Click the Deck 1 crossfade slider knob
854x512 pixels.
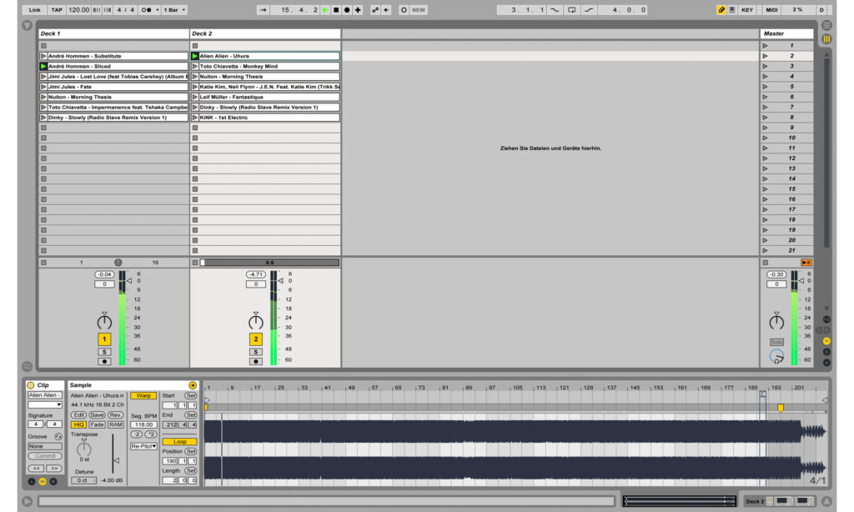click(118, 263)
